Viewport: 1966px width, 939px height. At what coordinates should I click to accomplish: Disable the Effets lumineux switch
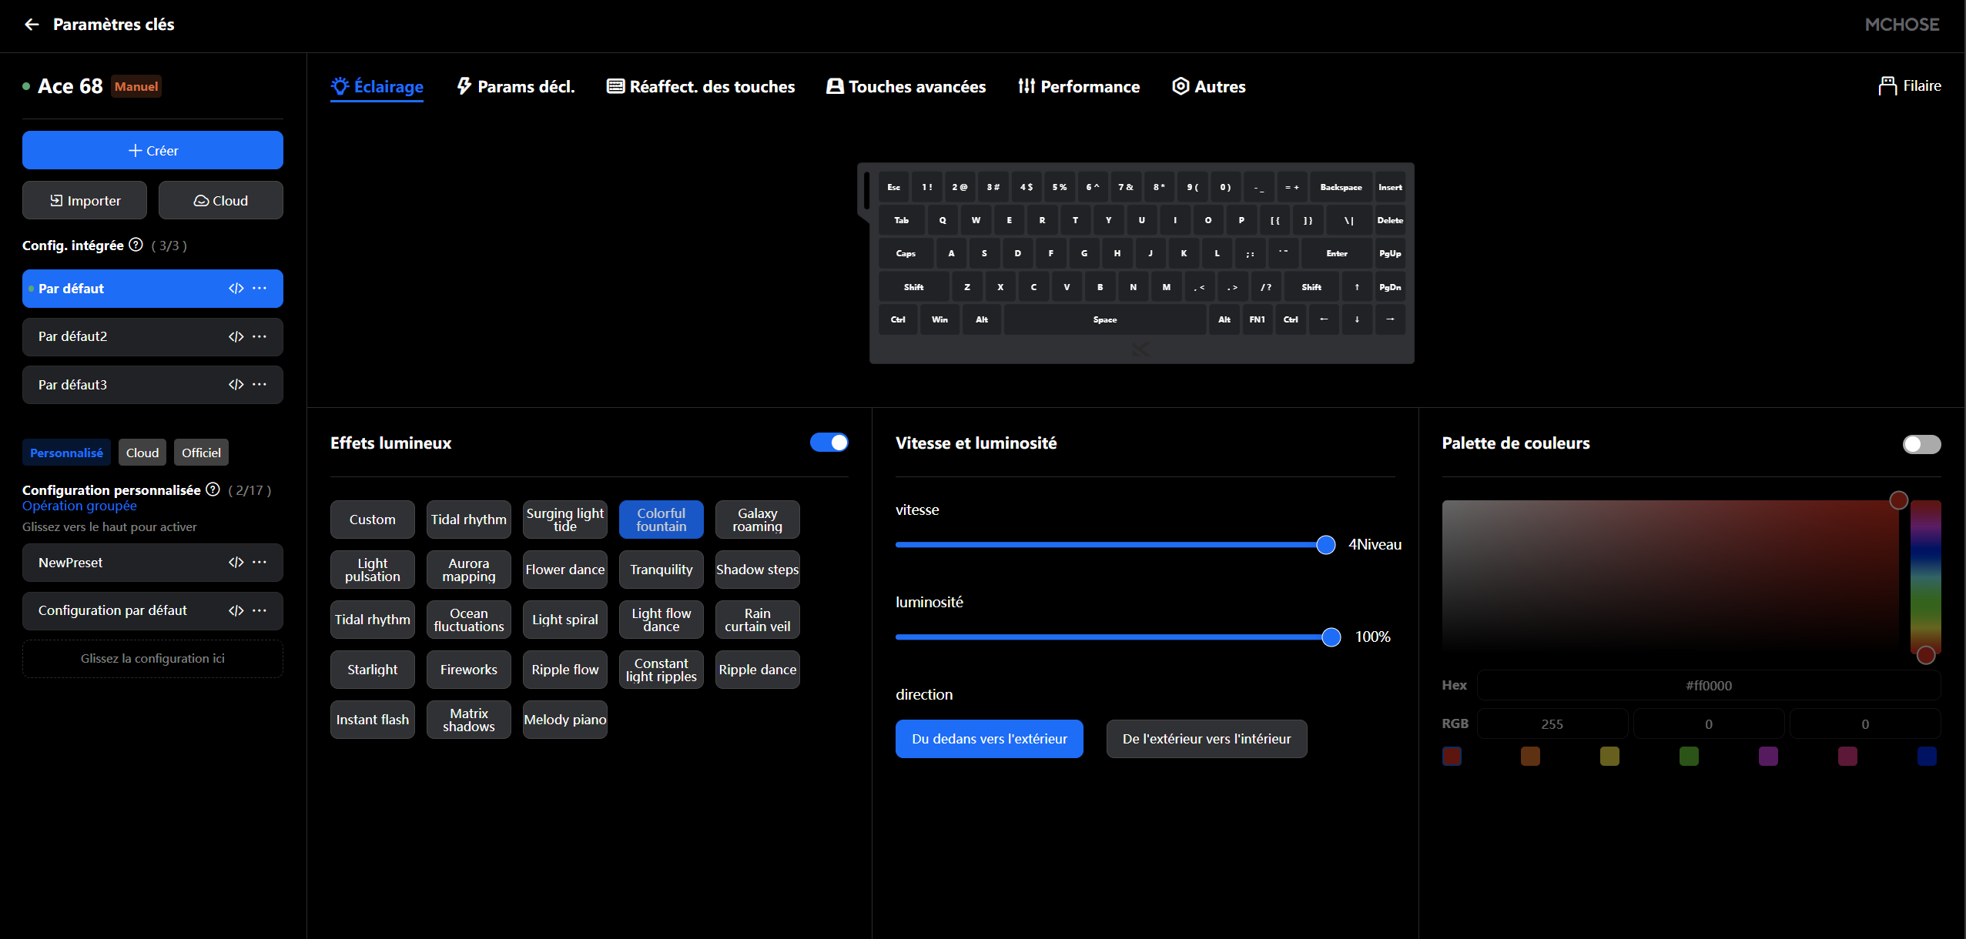pos(829,443)
